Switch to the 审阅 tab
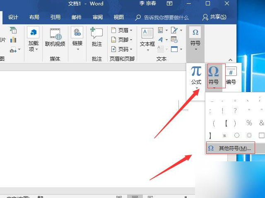 click(98, 17)
